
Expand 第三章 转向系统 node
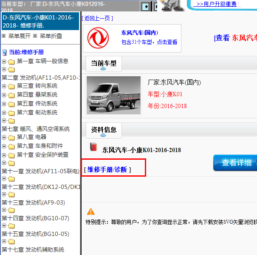[4, 86]
